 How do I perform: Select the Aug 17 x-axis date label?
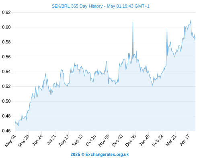[x=64, y=140]
